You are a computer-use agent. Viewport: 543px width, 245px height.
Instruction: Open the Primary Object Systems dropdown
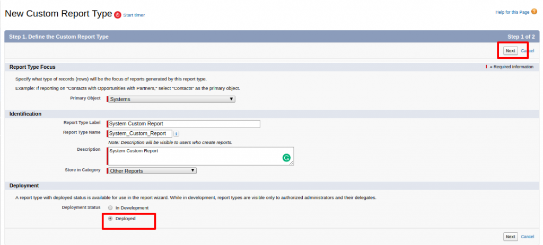[171, 99]
